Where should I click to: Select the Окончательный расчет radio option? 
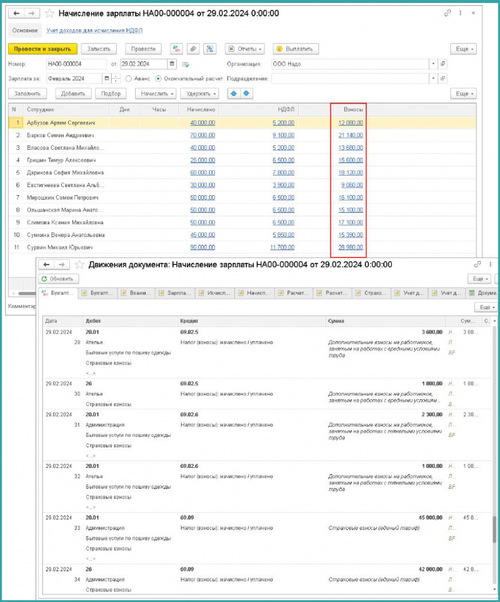[x=158, y=79]
